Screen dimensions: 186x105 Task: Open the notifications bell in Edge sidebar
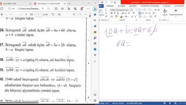pyautogui.click(x=95, y=15)
